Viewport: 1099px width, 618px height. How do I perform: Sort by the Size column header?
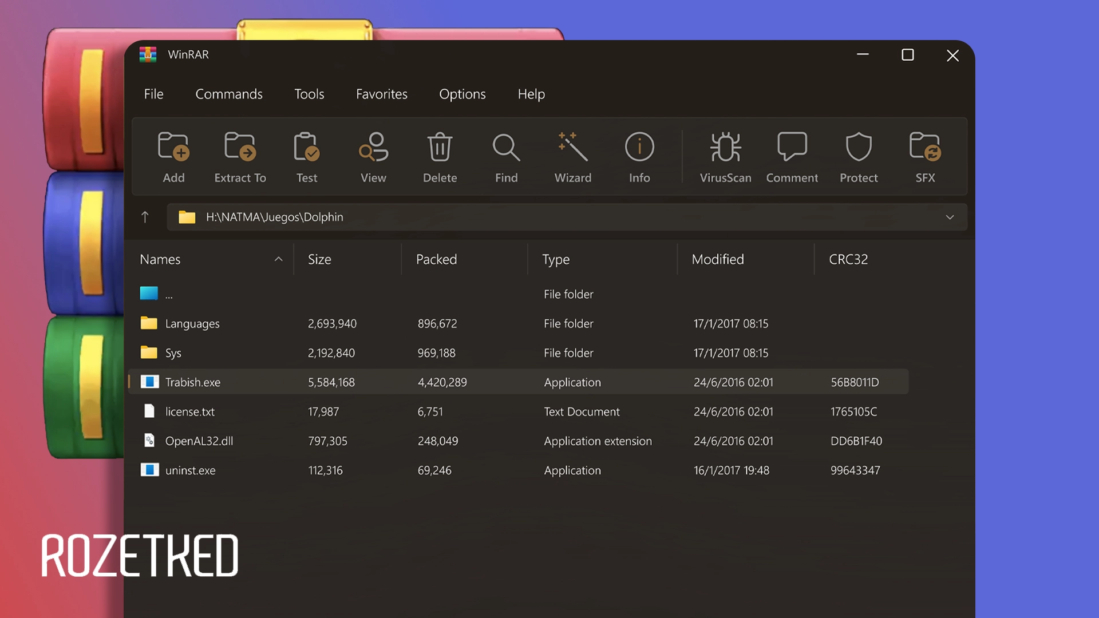click(319, 259)
